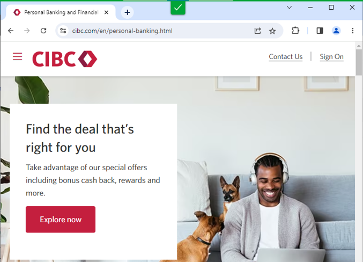Viewport: 363px width, 262px height.
Task: Click the Sign On link
Action: [331, 57]
